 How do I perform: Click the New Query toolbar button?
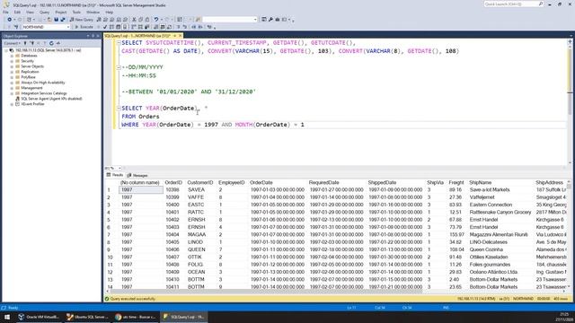pos(82,20)
